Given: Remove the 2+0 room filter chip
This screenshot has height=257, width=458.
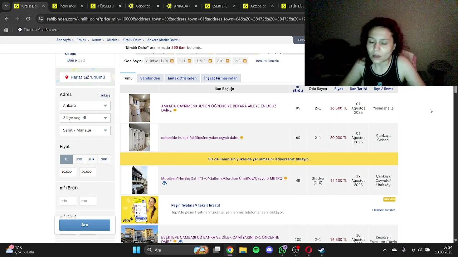Looking at the screenshot, I should [228, 61].
